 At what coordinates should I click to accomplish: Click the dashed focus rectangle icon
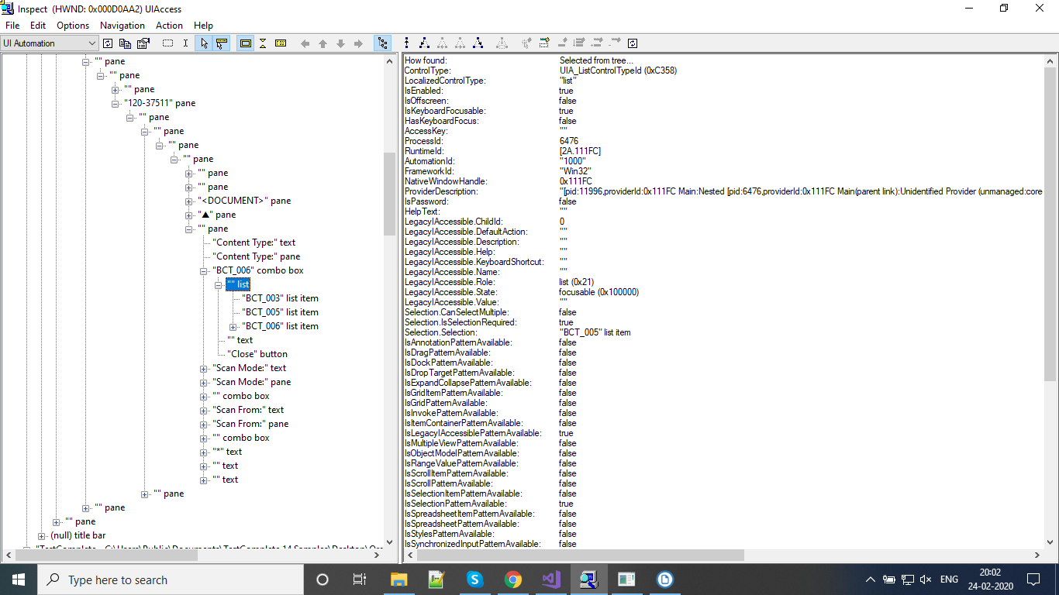tap(168, 43)
